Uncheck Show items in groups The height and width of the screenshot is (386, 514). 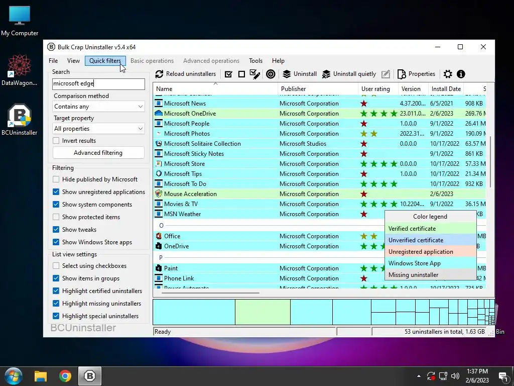tap(56, 278)
